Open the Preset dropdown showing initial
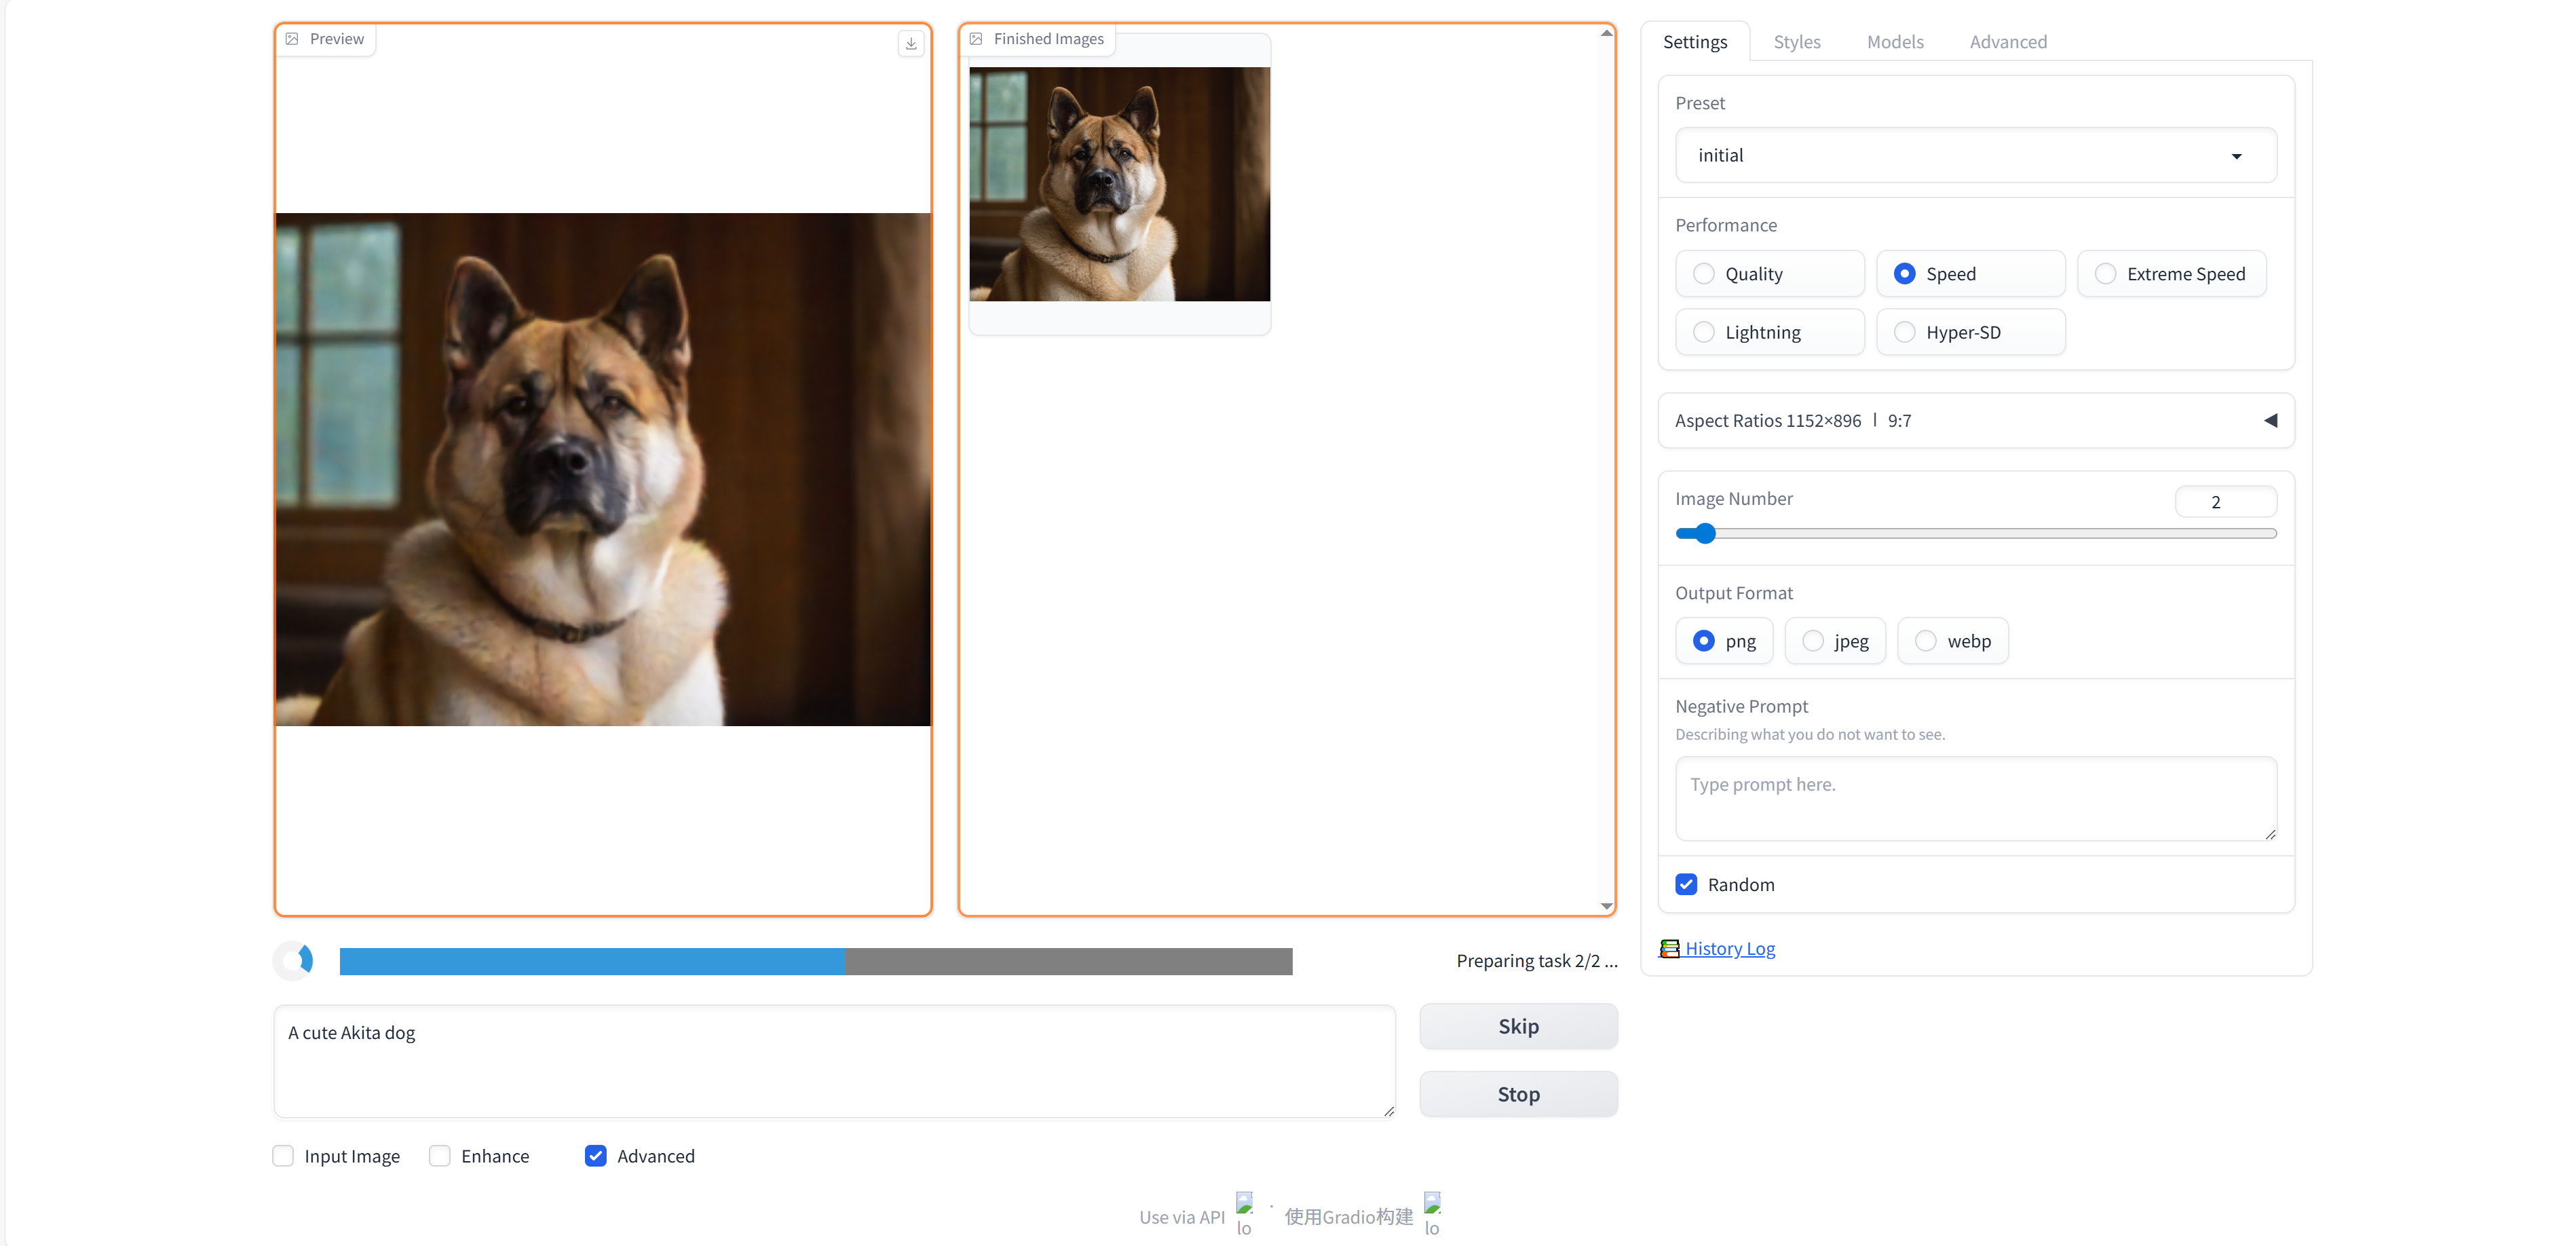 tap(1975, 156)
